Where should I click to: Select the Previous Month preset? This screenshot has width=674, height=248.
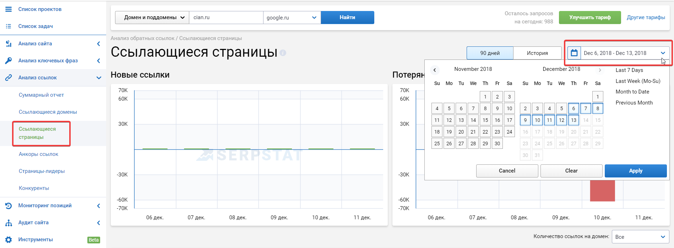click(x=634, y=103)
